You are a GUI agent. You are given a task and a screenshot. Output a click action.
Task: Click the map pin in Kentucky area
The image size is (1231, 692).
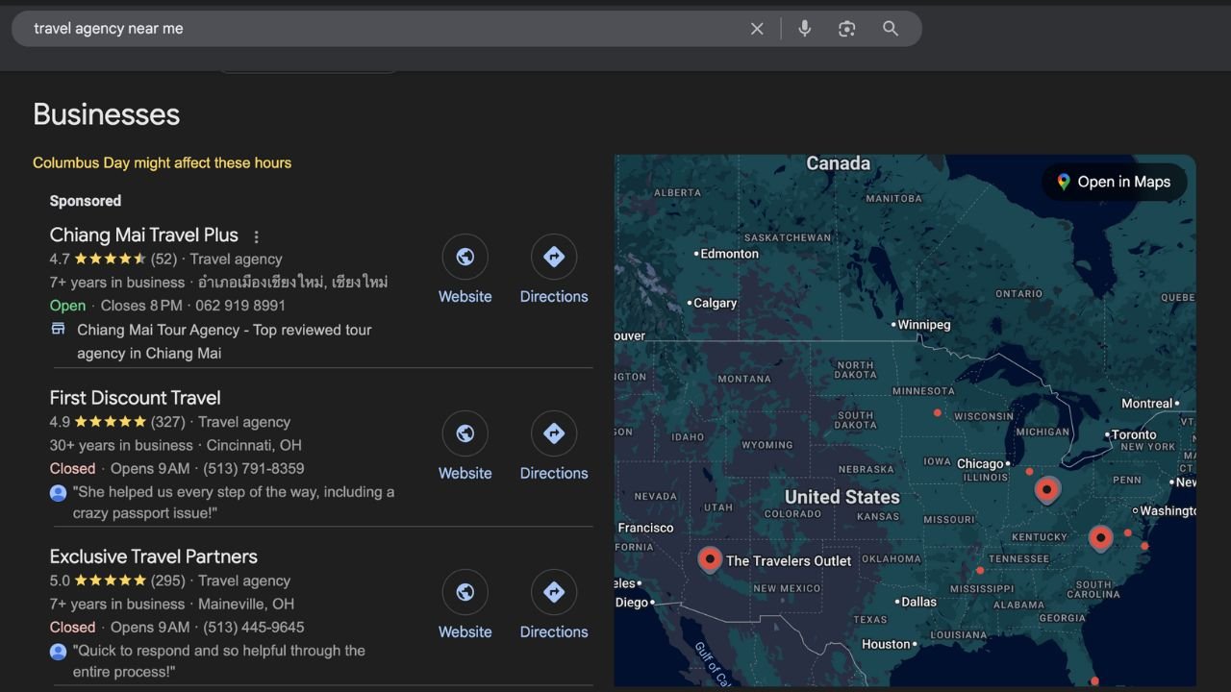click(x=1047, y=489)
